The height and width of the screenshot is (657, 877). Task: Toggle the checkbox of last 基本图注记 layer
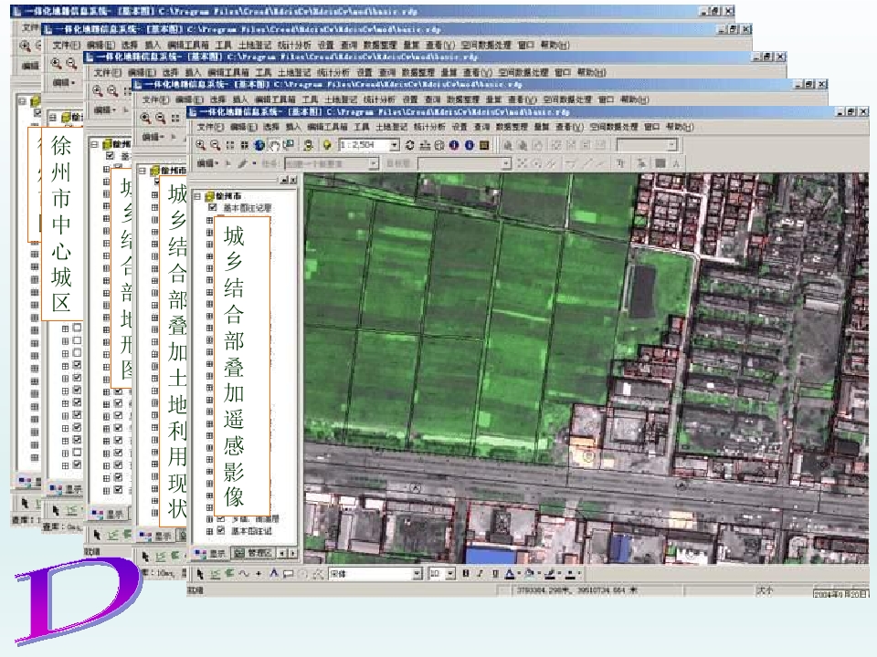point(221,530)
